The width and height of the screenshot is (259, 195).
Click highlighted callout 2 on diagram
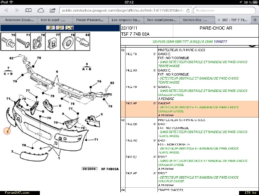click(7, 131)
